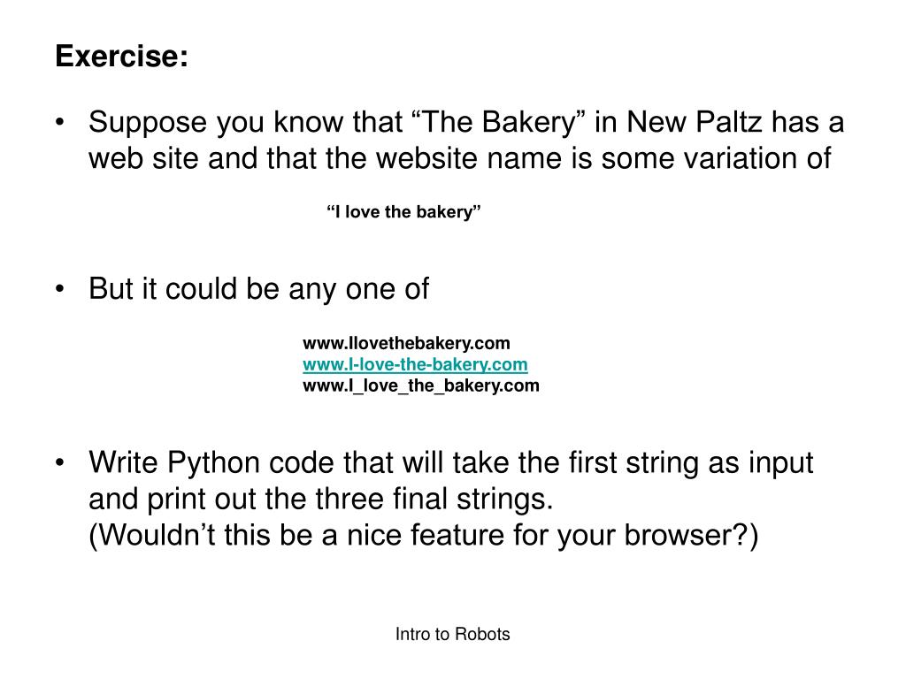This screenshot has height=679, width=906.
Task: Click the "But it could be any one of" line
Action: tap(259, 289)
